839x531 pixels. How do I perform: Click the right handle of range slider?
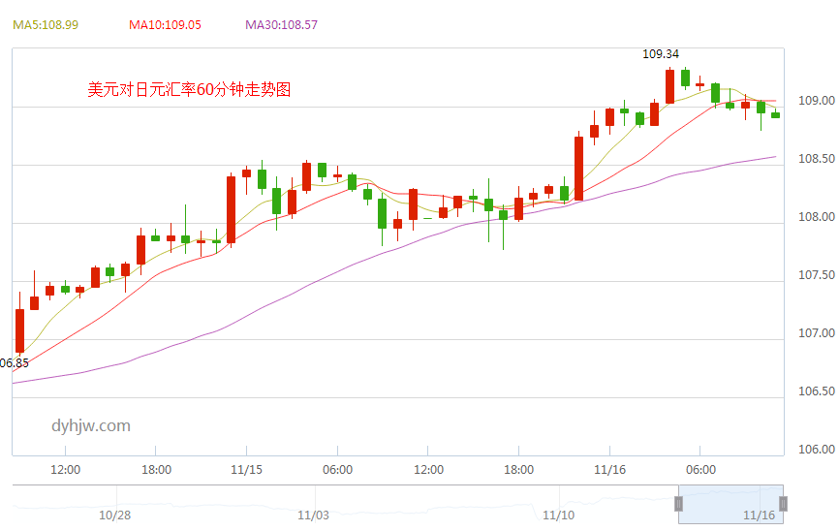click(783, 504)
